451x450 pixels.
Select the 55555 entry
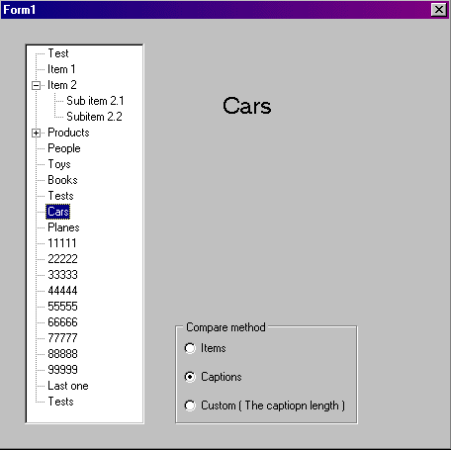pos(62,307)
